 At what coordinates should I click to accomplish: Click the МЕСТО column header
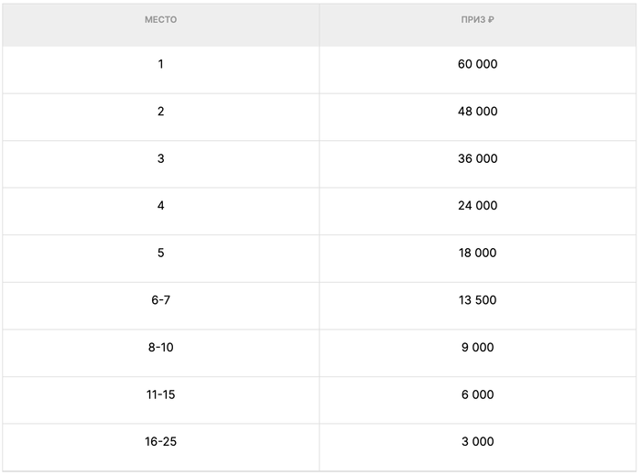coord(160,20)
